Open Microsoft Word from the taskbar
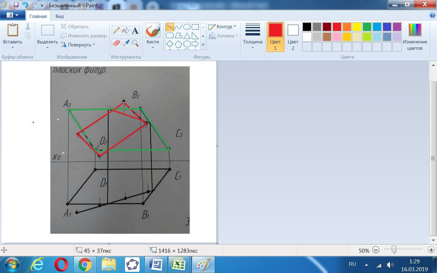Image resolution: width=437 pixels, height=273 pixels. pos(156,265)
